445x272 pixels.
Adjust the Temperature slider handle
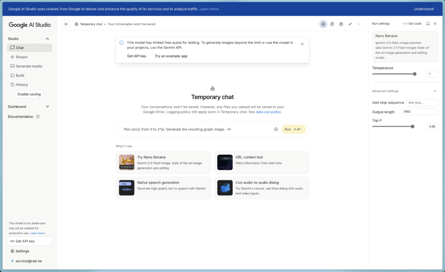[x=415, y=74]
